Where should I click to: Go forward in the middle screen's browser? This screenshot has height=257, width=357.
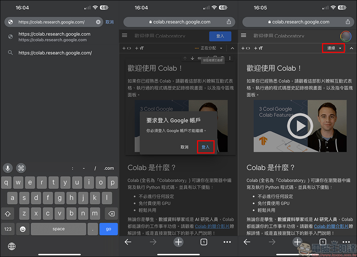(x=153, y=242)
